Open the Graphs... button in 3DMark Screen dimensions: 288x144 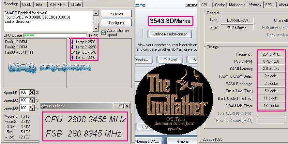tap(184, 141)
